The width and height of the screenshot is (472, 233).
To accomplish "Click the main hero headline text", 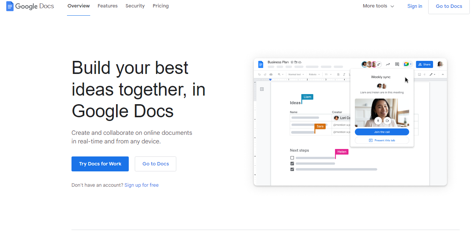I will tap(138, 89).
